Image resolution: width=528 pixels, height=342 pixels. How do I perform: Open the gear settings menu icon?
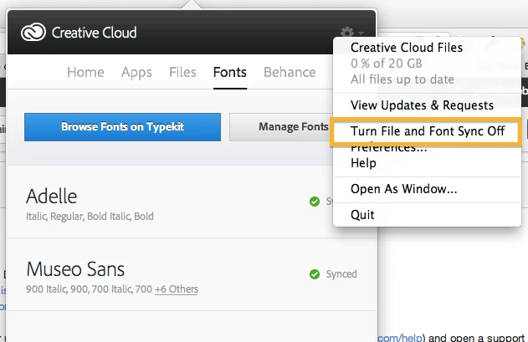pyautogui.click(x=347, y=33)
